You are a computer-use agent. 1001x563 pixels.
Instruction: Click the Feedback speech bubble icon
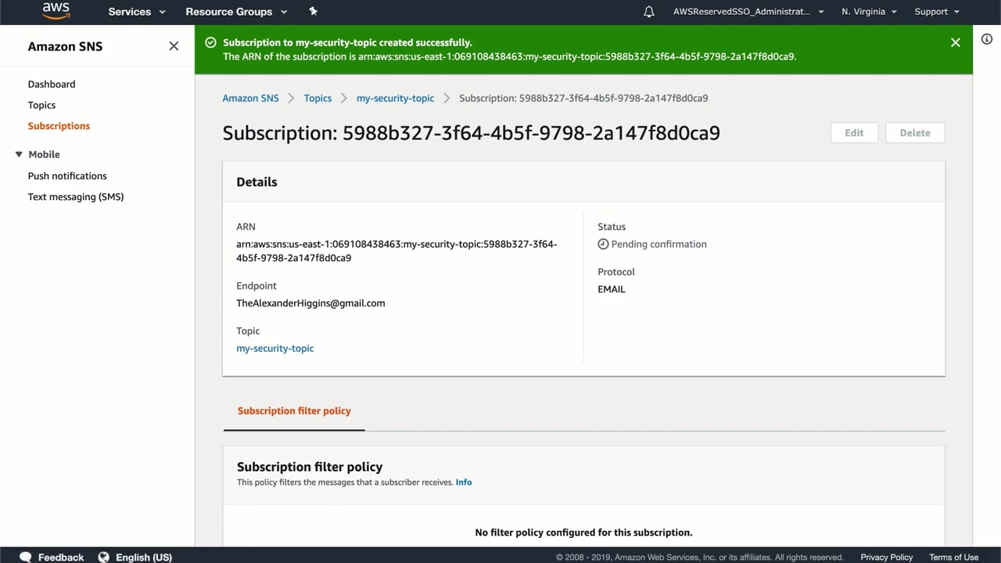[x=25, y=557]
